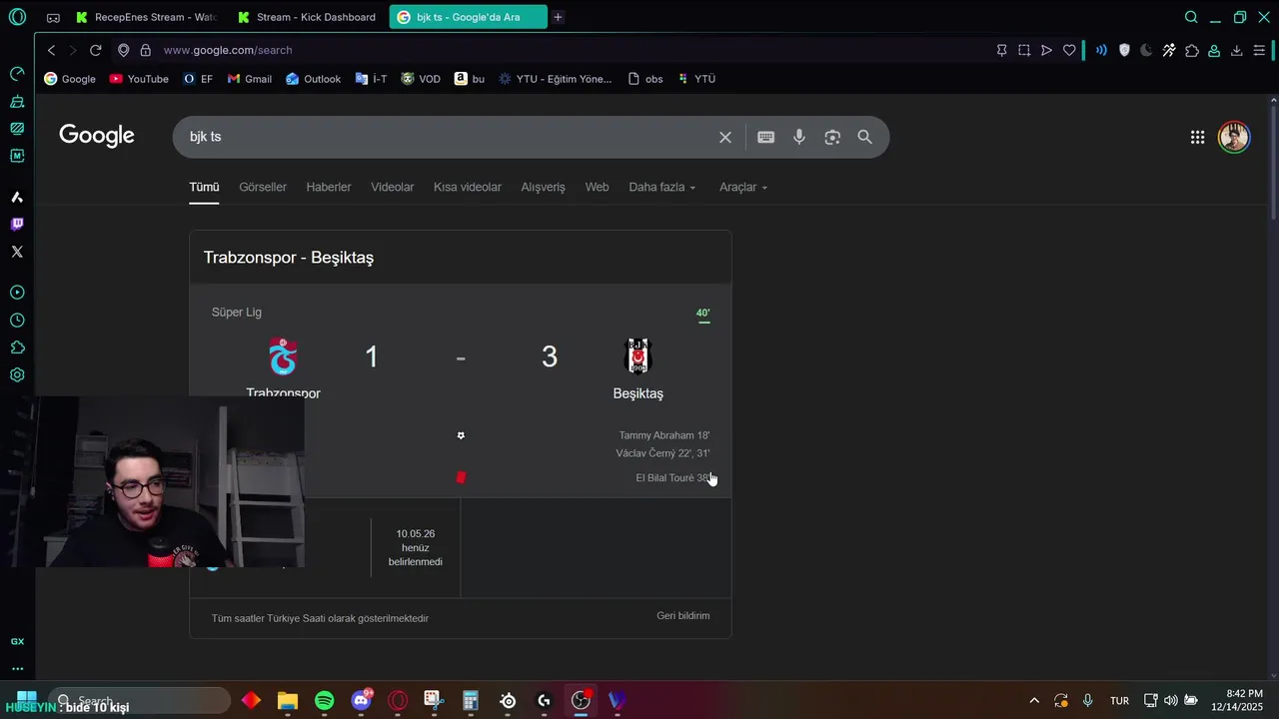This screenshot has height=719, width=1279.
Task: Clear the search box with X
Action: point(725,137)
